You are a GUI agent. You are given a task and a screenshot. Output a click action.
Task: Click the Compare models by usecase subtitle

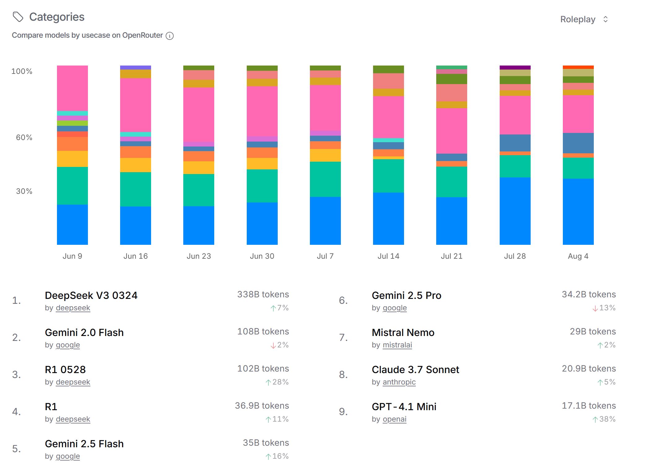pyautogui.click(x=87, y=36)
